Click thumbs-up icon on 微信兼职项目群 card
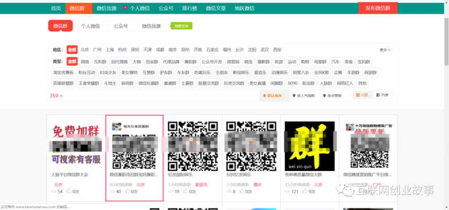The width and height of the screenshot is (449, 210). click(x=128, y=191)
